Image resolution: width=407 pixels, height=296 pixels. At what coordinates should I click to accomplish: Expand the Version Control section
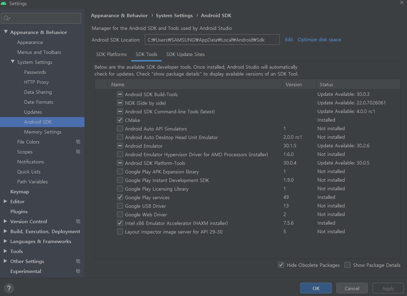(5, 221)
